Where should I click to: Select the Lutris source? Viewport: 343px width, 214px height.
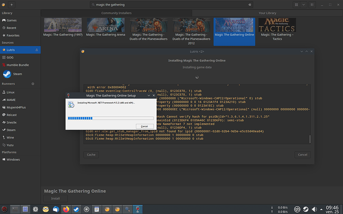(x=20, y=50)
